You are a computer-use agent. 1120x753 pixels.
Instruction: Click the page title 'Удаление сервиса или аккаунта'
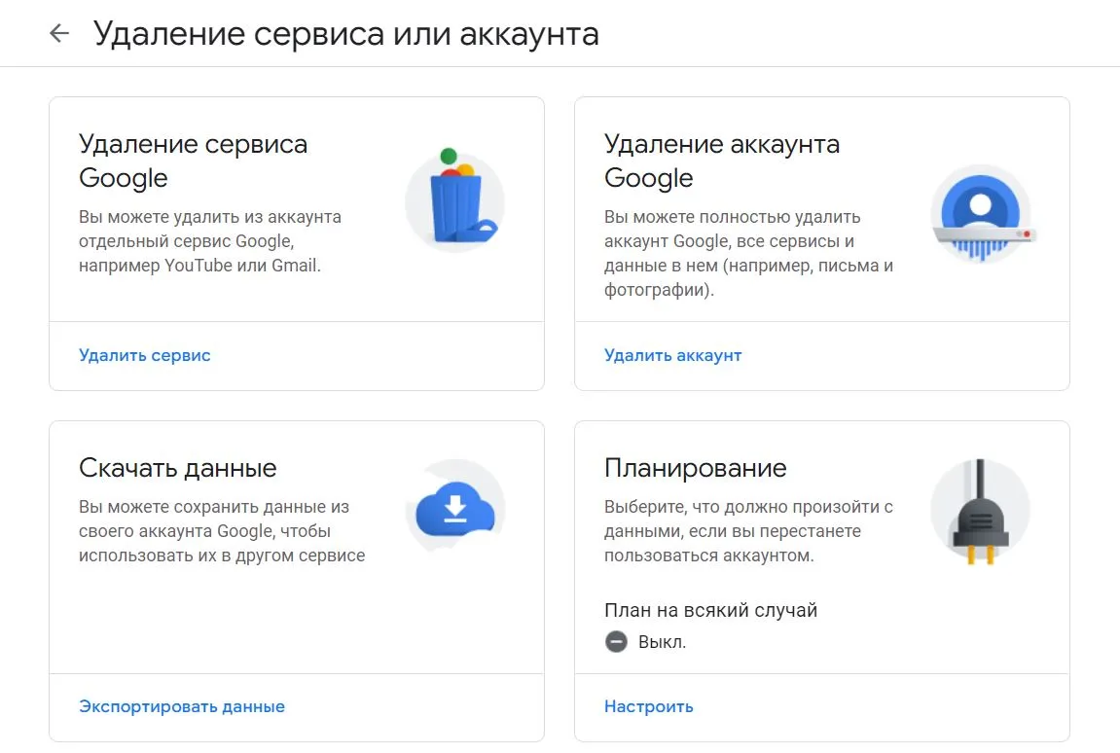(x=345, y=34)
